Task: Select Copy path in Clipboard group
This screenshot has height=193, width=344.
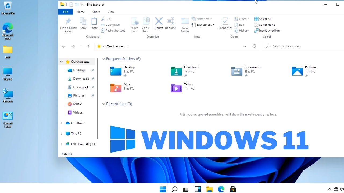Action: point(110,25)
